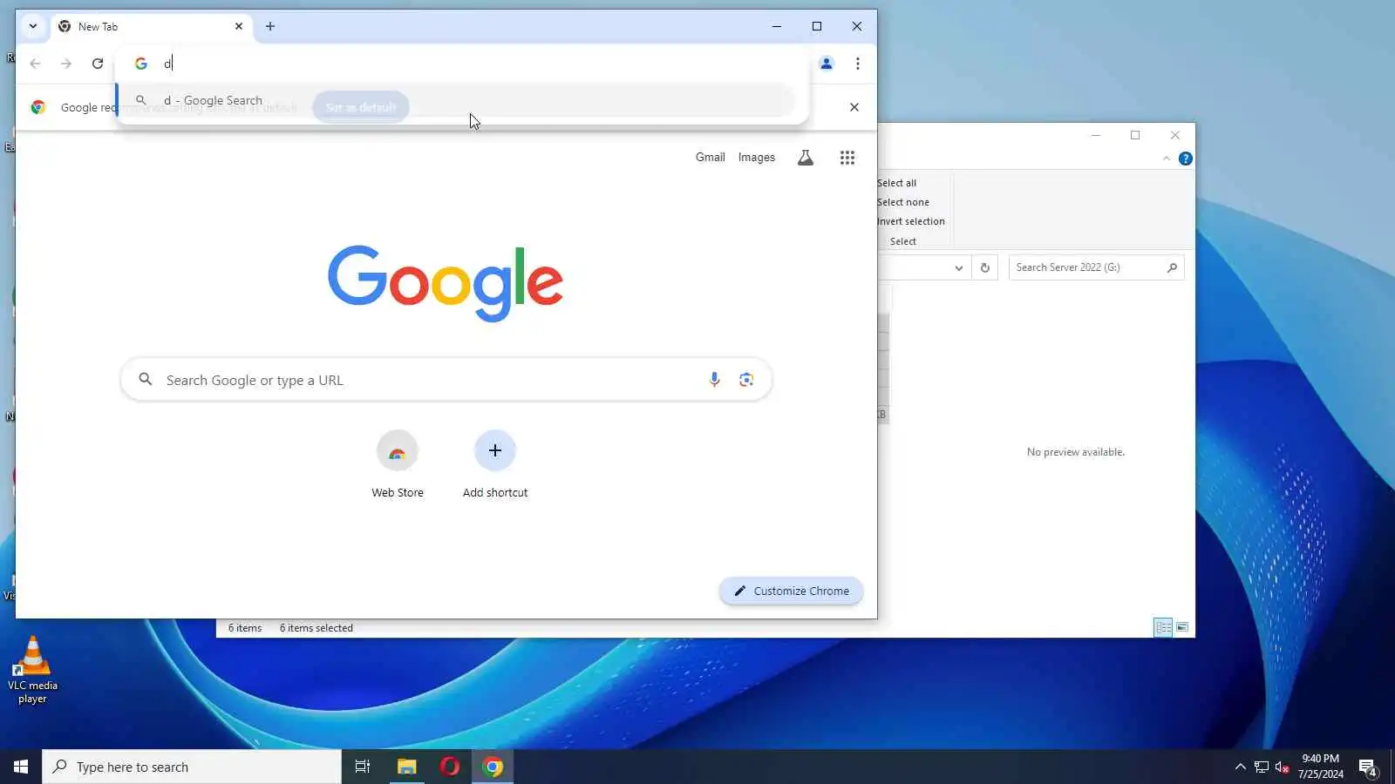Click the Google logo
Viewport: 1395px width, 784px height.
[x=446, y=282]
